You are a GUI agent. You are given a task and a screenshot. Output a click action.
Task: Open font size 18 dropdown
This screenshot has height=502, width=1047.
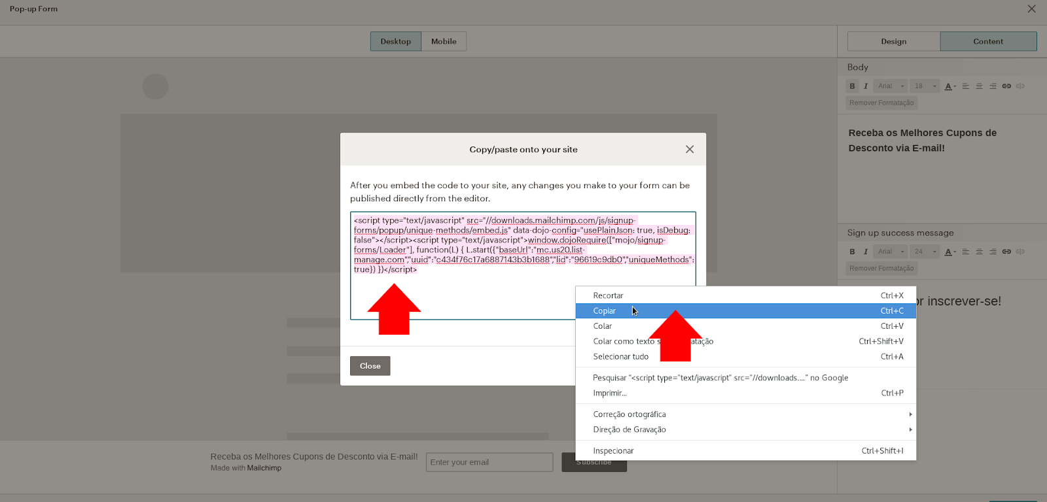click(925, 86)
